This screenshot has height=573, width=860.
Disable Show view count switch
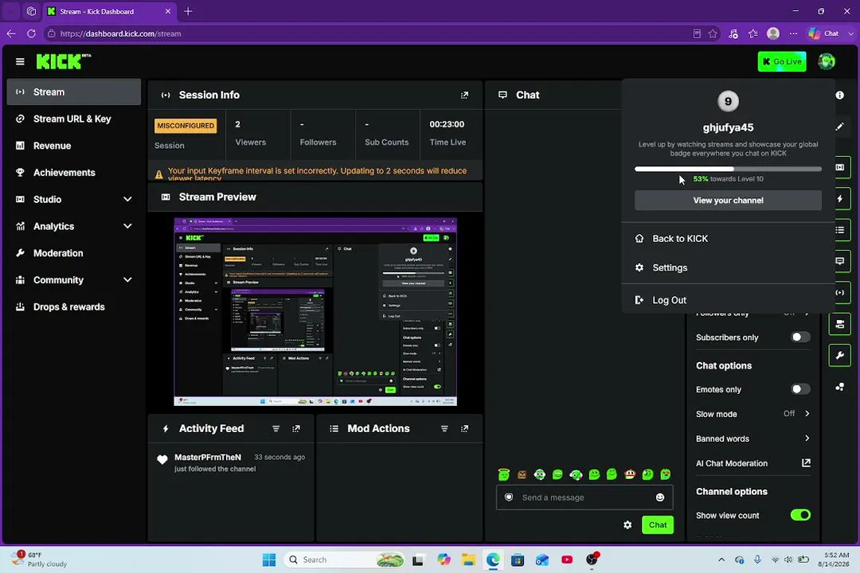coord(800,515)
